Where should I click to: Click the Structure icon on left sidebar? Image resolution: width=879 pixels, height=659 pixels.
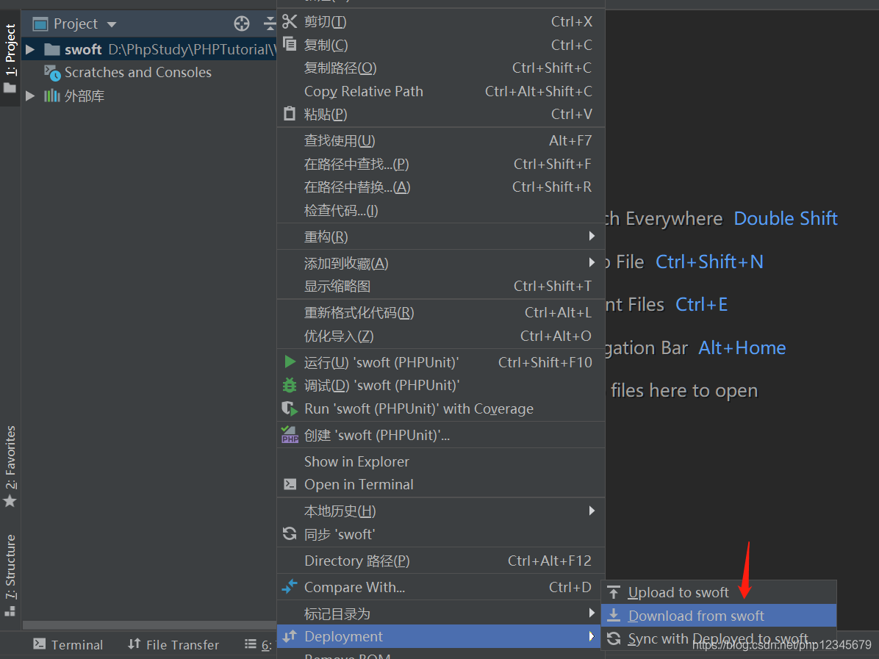10,611
